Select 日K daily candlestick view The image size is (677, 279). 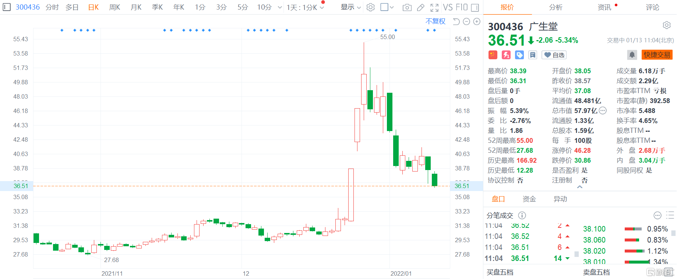pyautogui.click(x=94, y=7)
